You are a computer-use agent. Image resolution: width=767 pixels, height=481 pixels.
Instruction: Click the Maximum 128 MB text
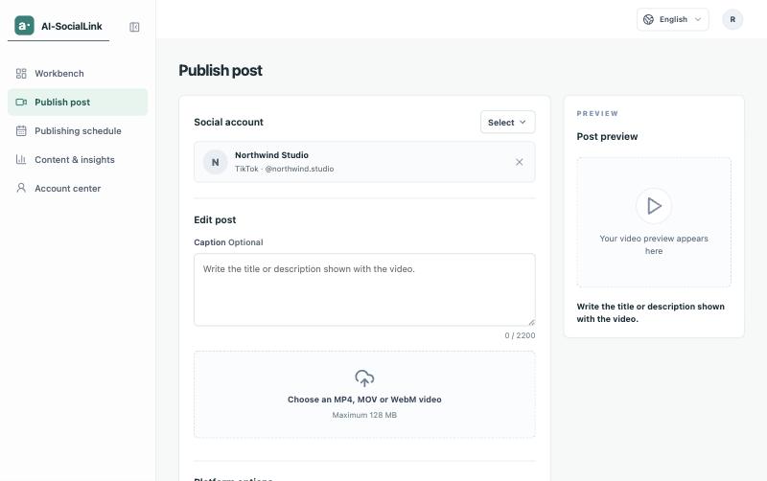pyautogui.click(x=364, y=415)
